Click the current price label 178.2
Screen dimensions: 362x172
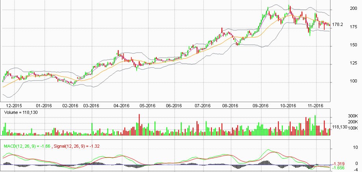(x=338, y=24)
